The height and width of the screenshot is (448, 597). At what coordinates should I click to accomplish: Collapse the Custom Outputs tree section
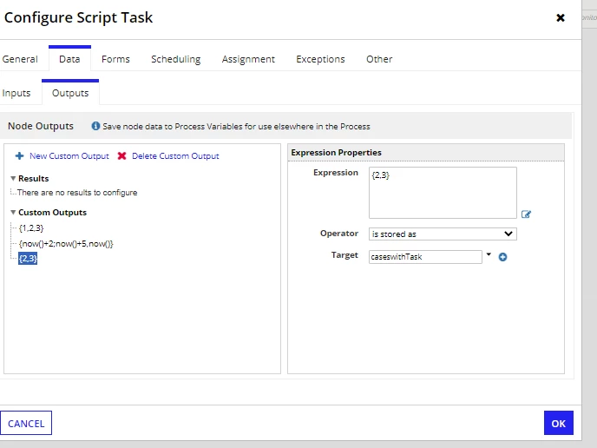pos(13,212)
